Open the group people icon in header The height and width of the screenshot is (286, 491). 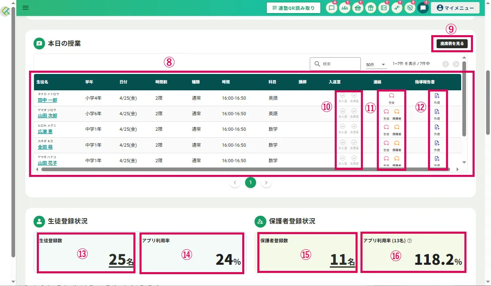tap(345, 8)
